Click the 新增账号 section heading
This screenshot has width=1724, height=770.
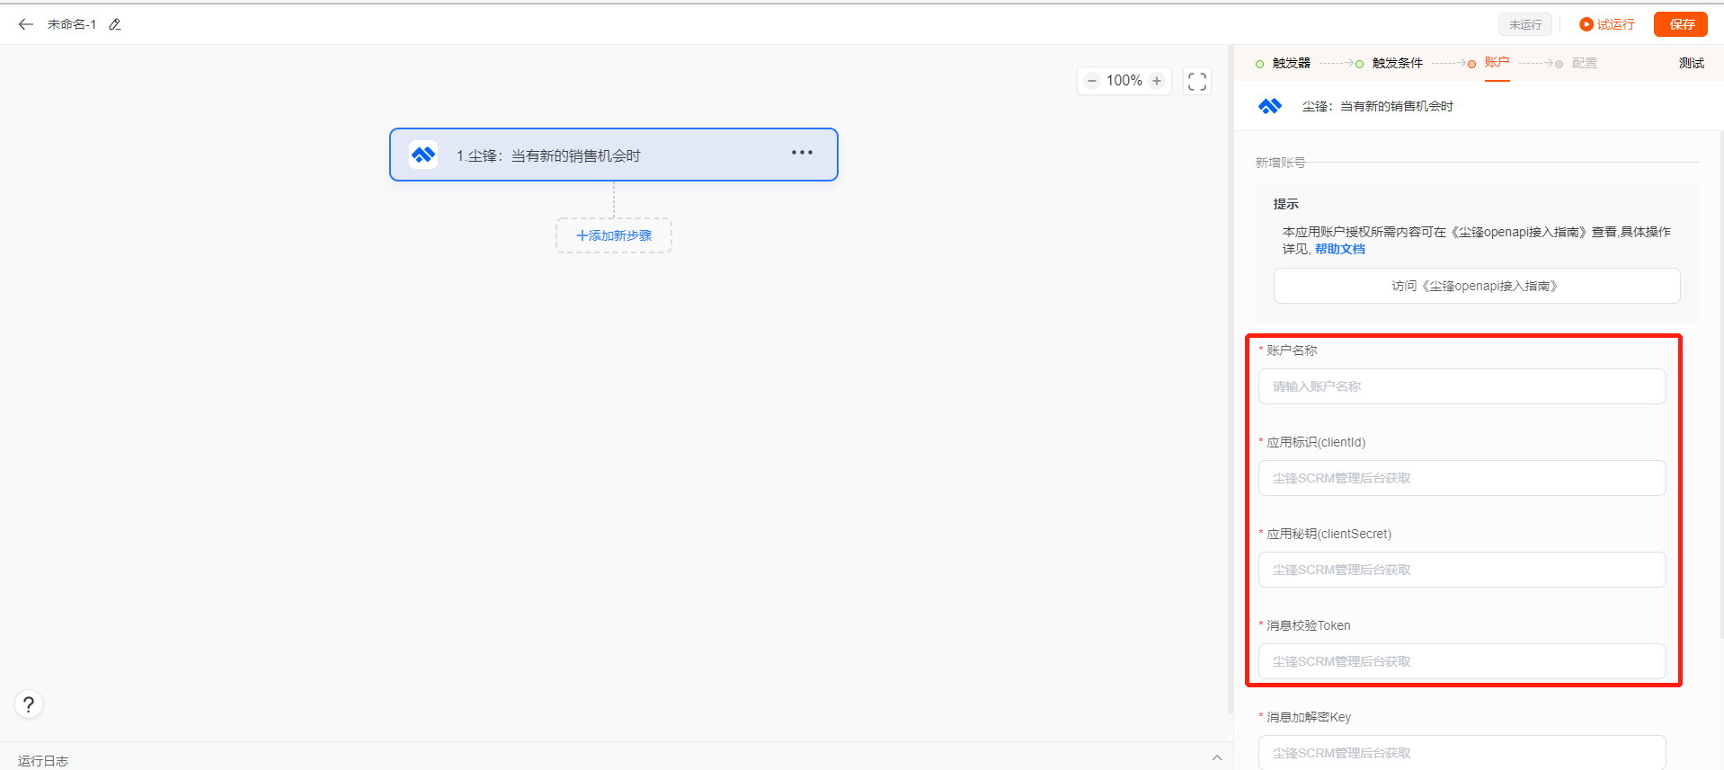pos(1280,163)
